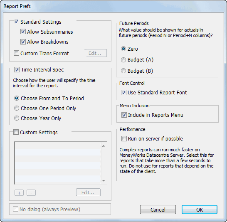227x222 pixels.
Task: Select Choose One Period Only
Action: coord(17,108)
